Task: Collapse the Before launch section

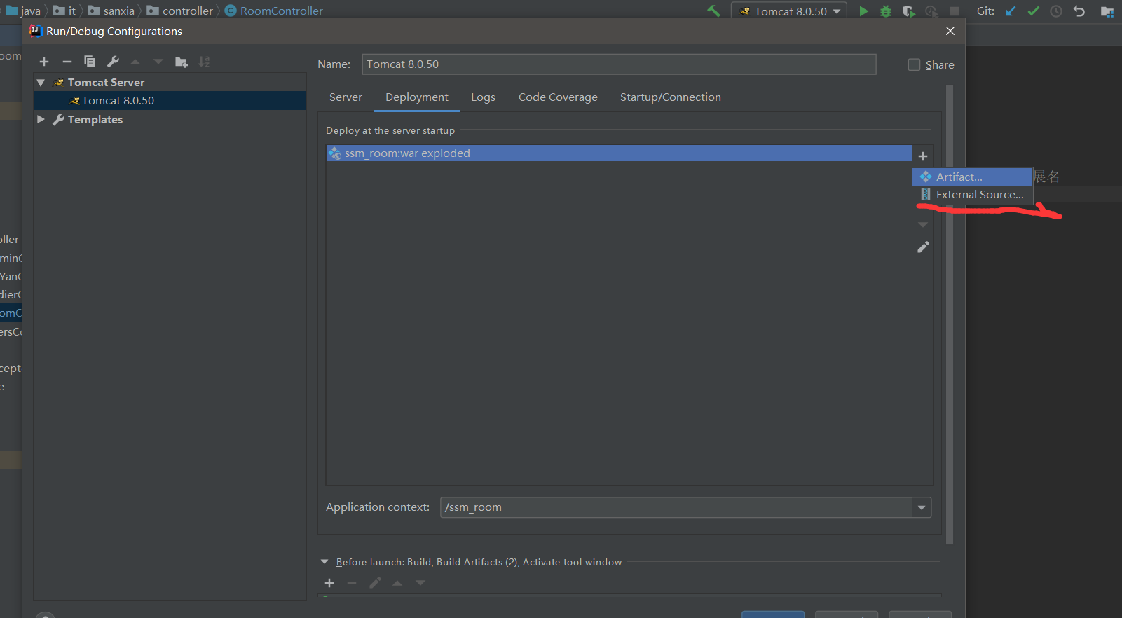Action: point(324,562)
